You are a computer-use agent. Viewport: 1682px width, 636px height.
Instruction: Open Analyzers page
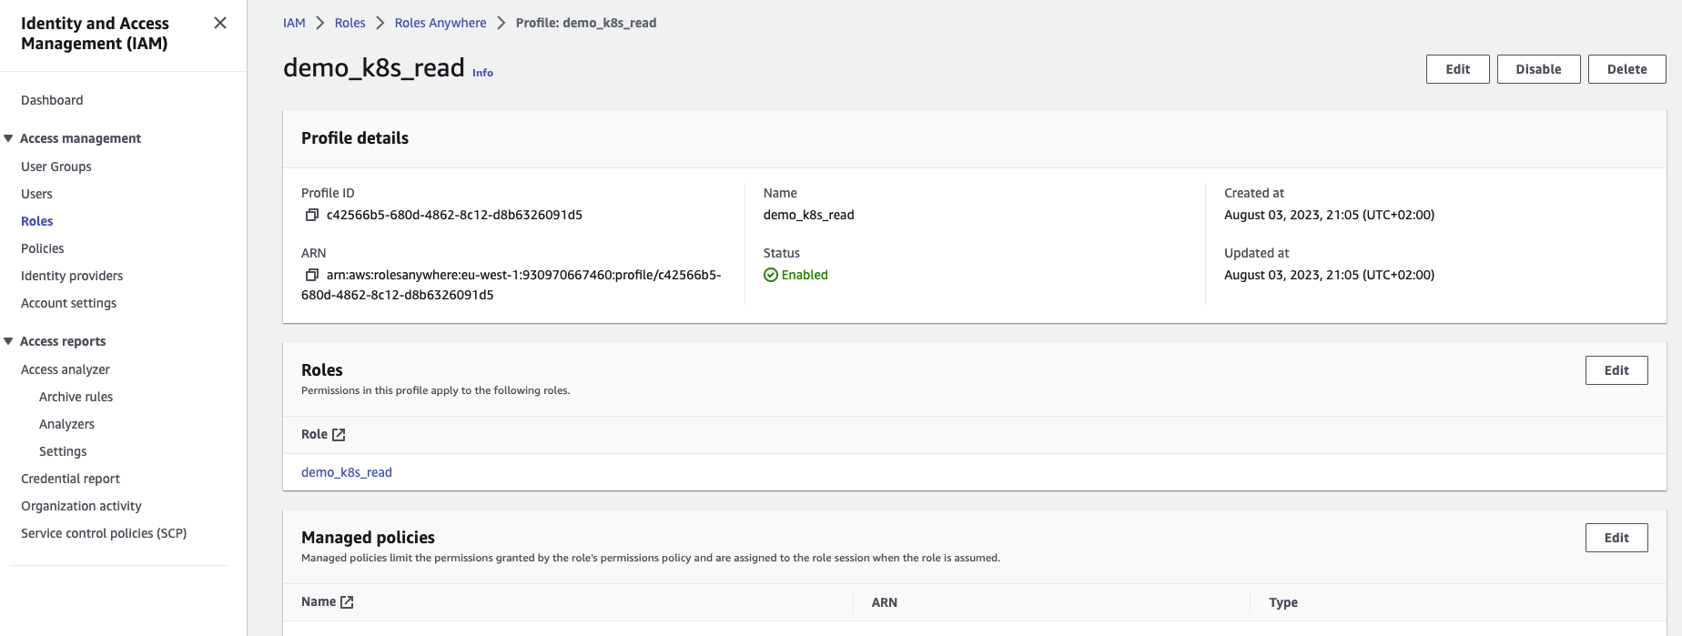tap(66, 424)
